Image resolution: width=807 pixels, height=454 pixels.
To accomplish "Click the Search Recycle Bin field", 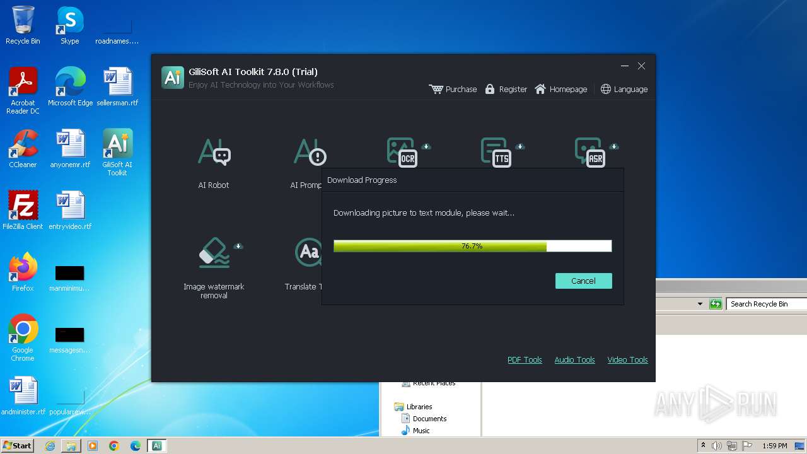I will pos(765,304).
